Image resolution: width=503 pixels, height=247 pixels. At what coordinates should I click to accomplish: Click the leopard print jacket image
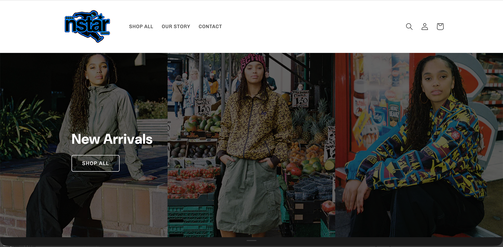click(251, 145)
